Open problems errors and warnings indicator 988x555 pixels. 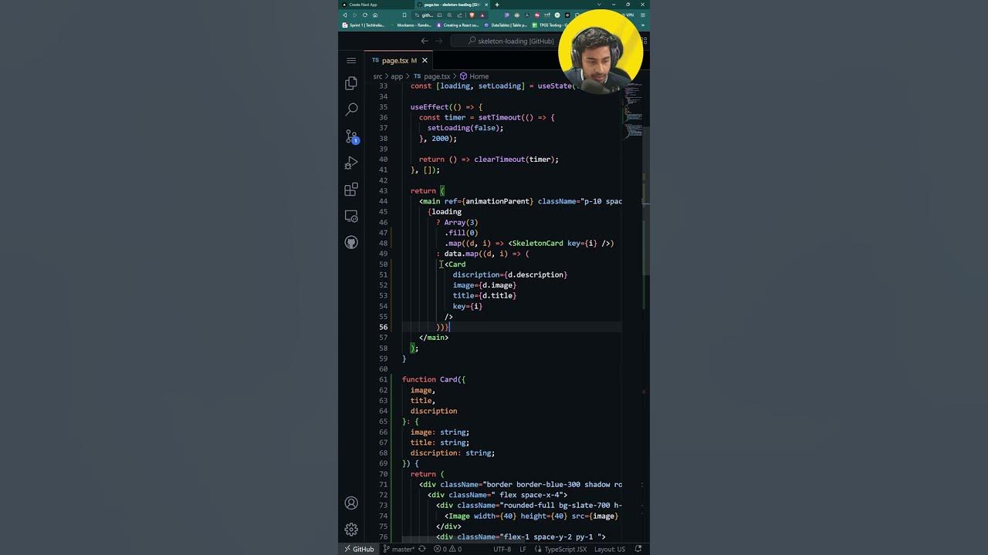(x=448, y=549)
